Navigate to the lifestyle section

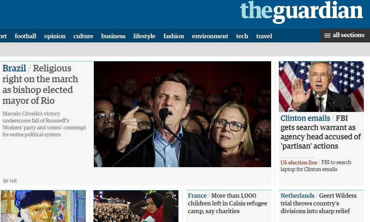144,36
